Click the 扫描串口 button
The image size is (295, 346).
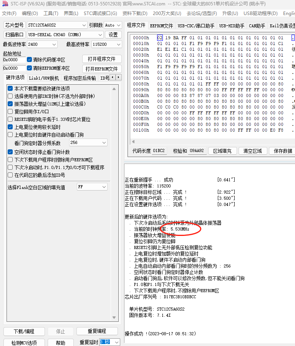(15, 35)
